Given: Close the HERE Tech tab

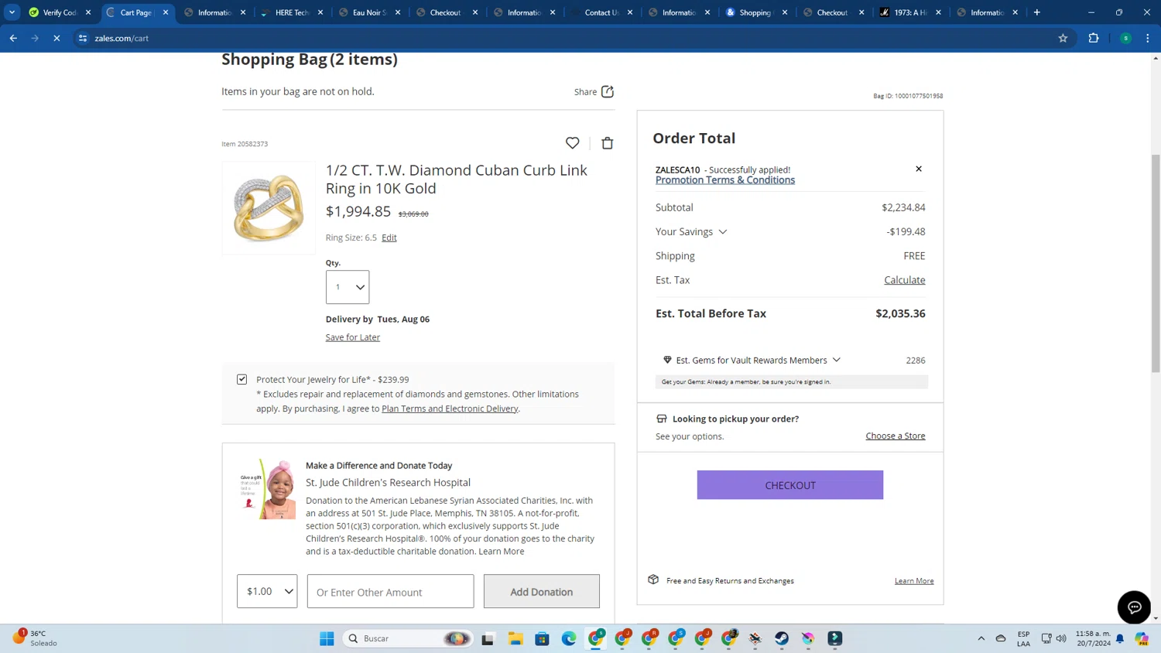Looking at the screenshot, I should [x=320, y=12].
